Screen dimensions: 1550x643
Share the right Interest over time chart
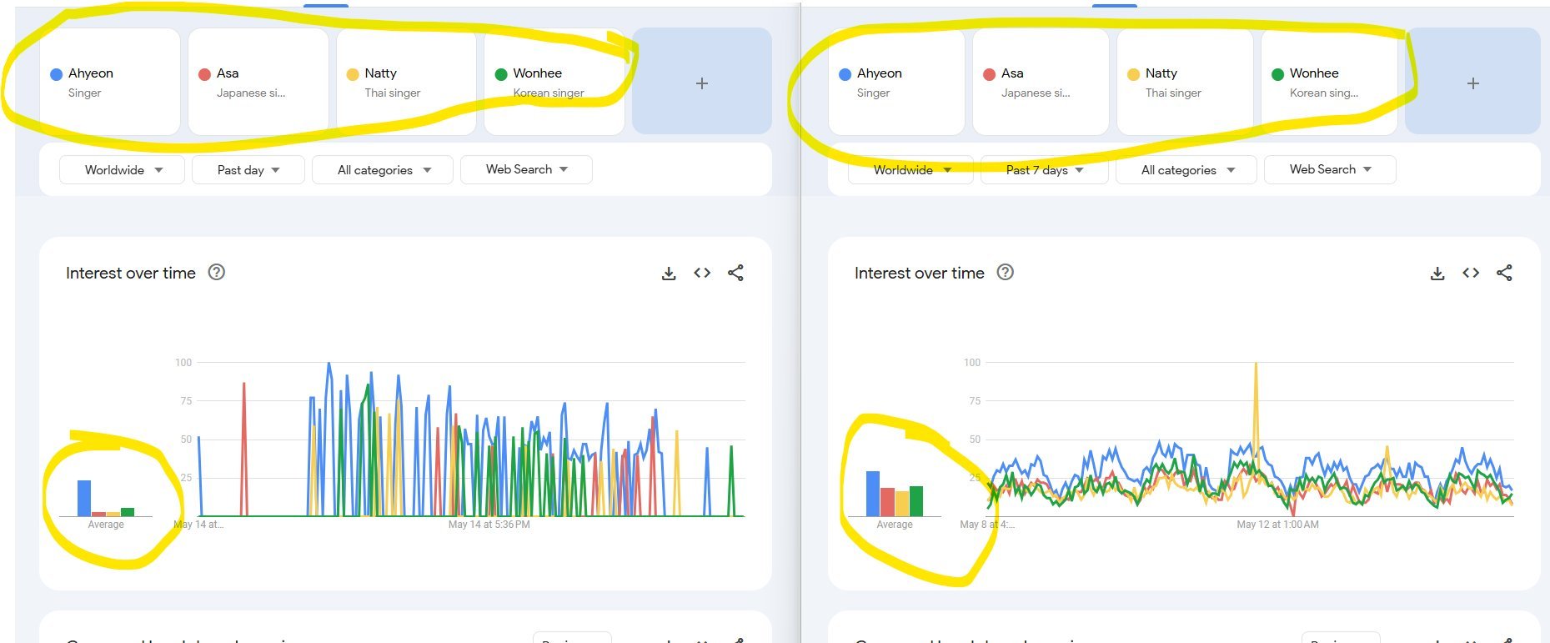pyautogui.click(x=1504, y=273)
